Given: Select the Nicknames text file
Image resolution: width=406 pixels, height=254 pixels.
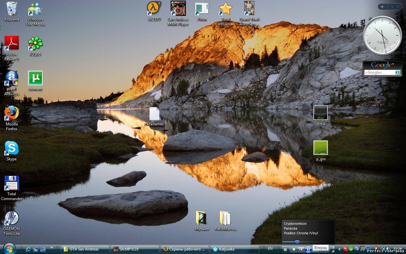Looking at the screenshot, I should (x=154, y=116).
